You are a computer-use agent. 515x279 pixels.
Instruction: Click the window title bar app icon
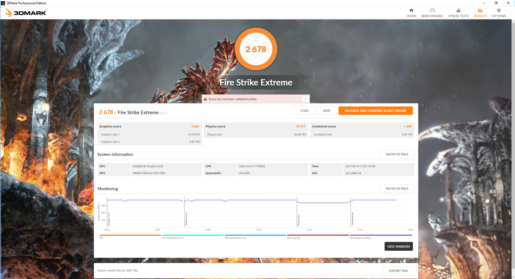point(3,3)
